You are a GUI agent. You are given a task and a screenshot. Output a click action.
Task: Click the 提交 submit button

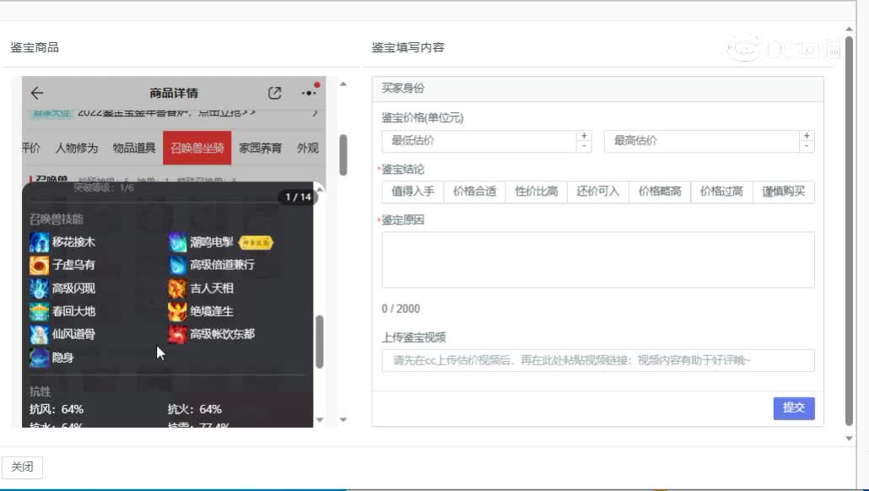coord(793,407)
